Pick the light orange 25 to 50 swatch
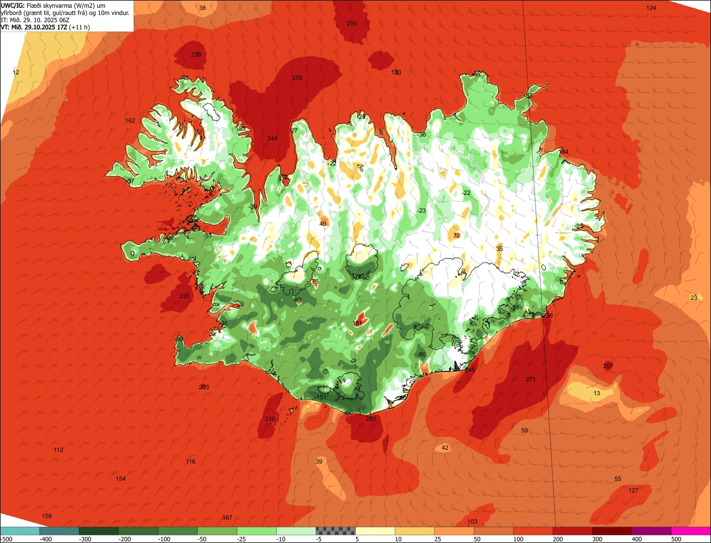The width and height of the screenshot is (711, 543). 453,531
